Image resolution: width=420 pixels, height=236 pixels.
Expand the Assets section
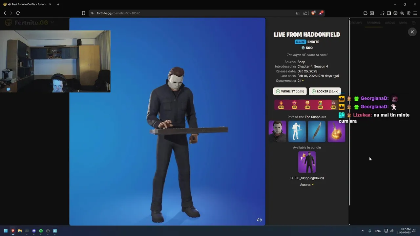307,185
